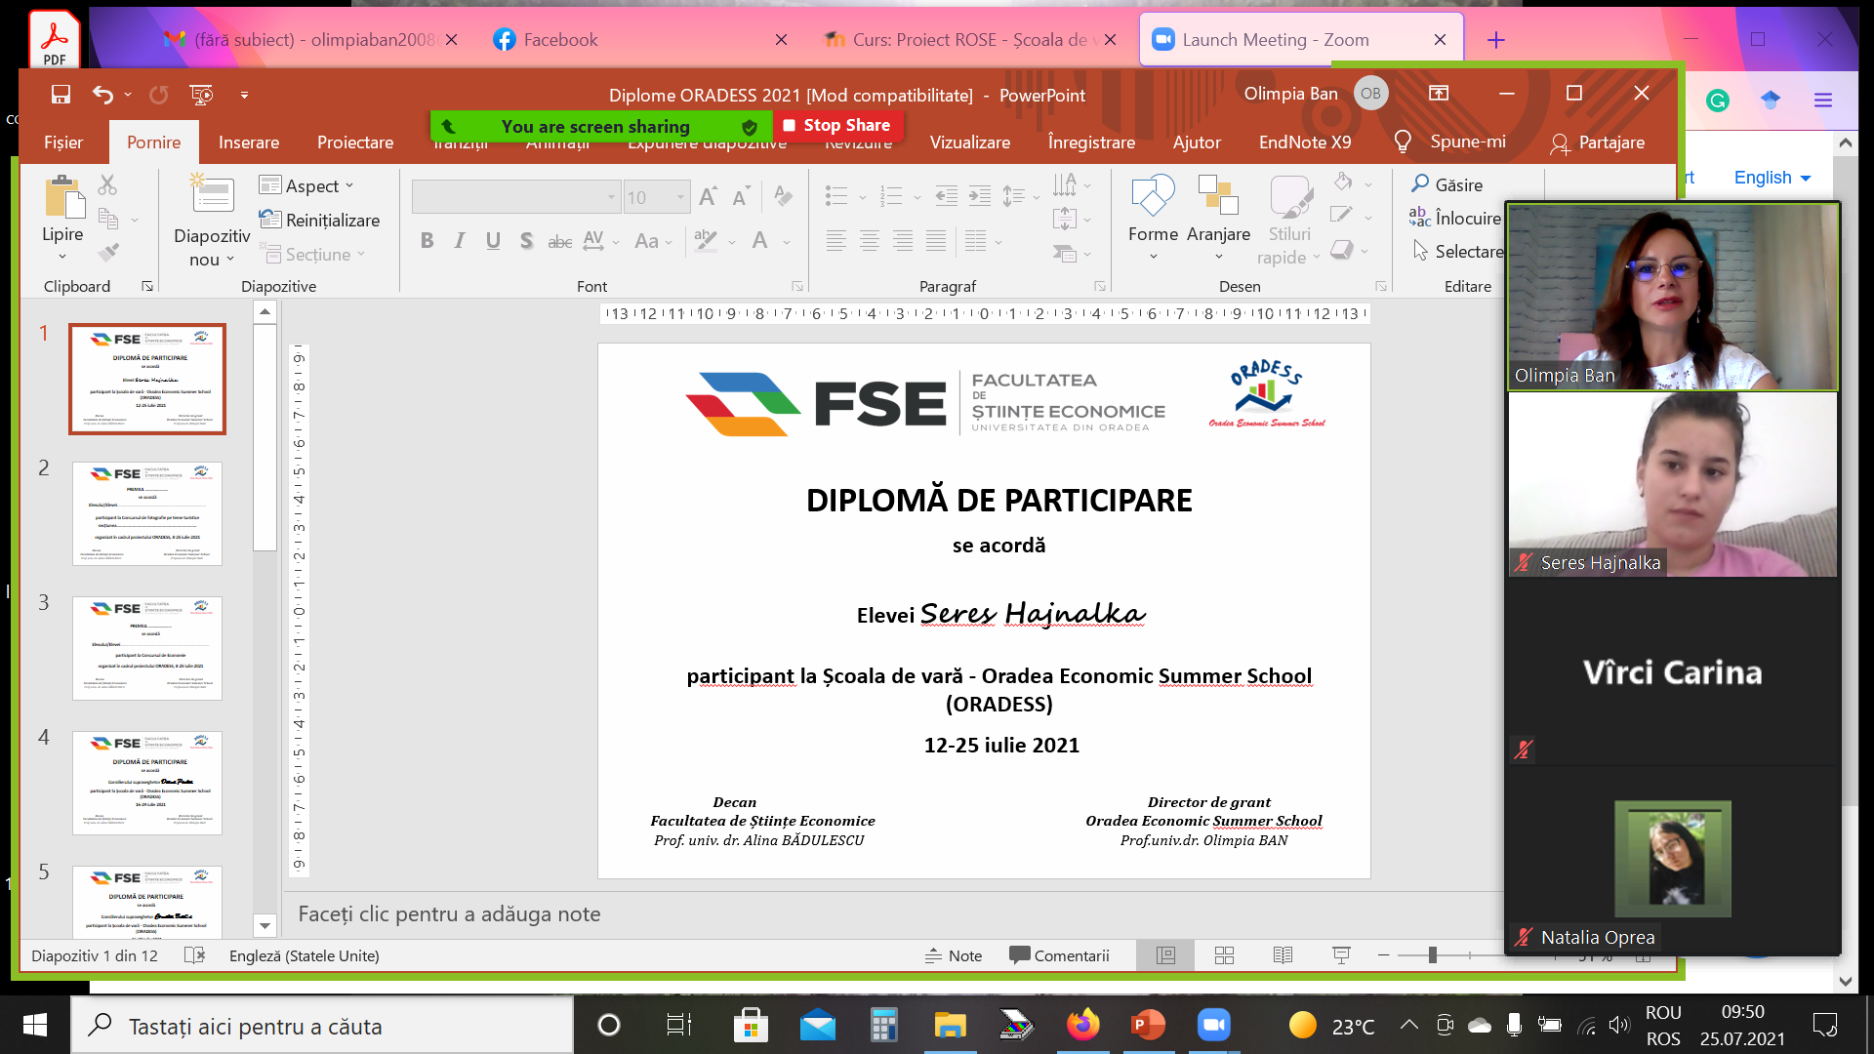The image size is (1874, 1054).
Task: Click the Stop Share button
Action: pos(837,125)
